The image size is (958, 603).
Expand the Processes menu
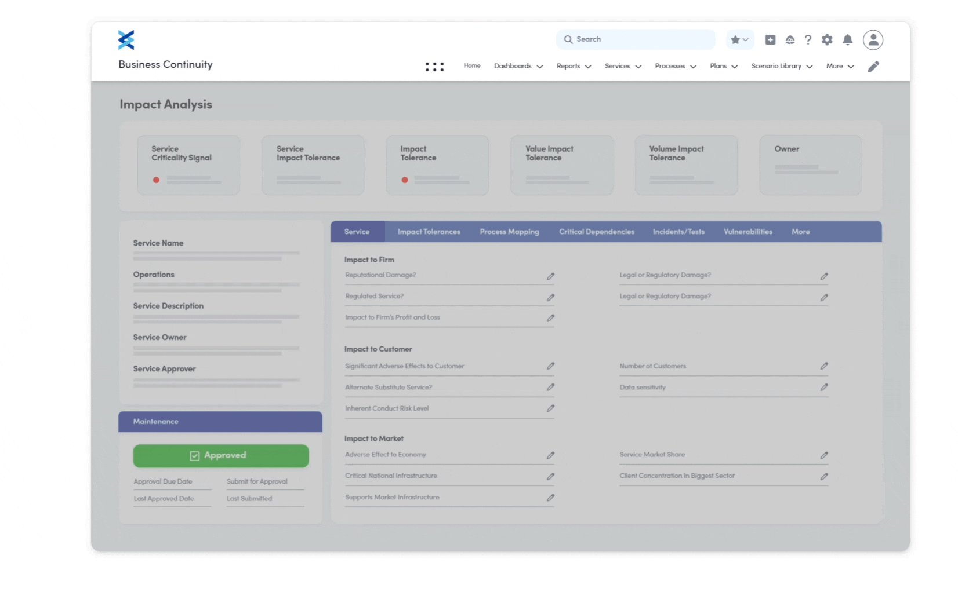(676, 66)
